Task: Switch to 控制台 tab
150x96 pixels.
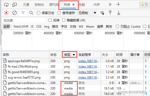Action: point(39,5)
